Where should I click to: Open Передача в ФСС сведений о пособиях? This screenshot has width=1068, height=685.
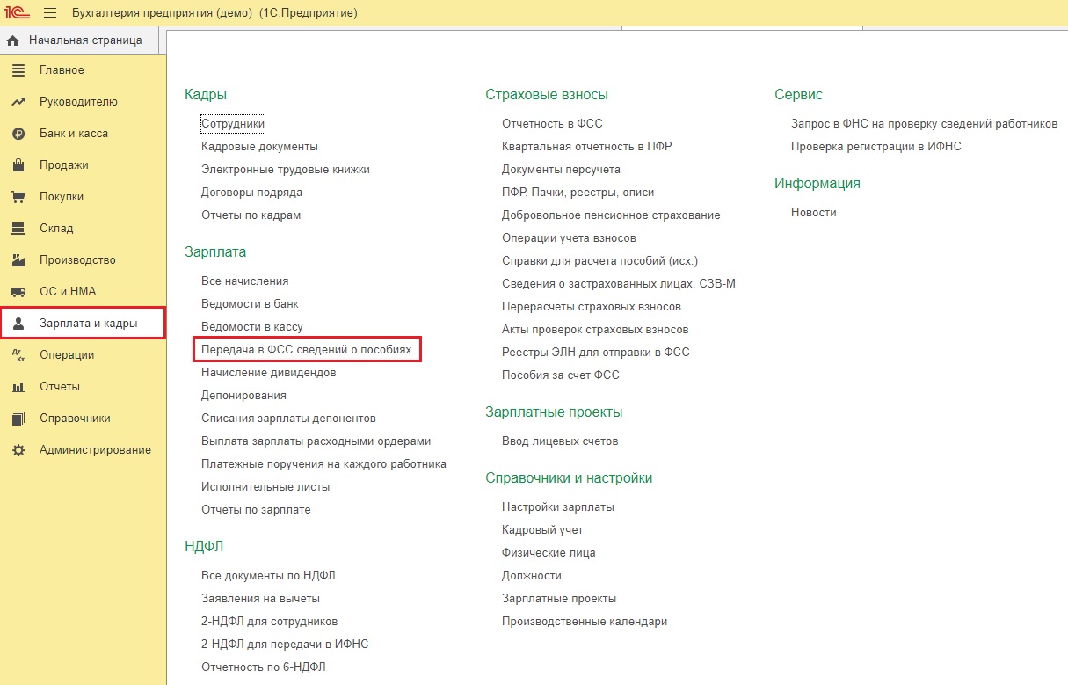306,350
